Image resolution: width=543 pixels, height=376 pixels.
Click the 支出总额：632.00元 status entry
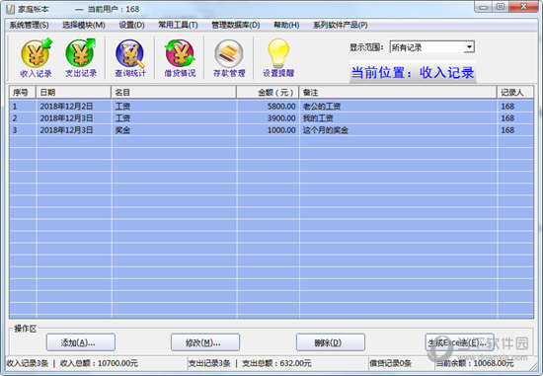[276, 363]
